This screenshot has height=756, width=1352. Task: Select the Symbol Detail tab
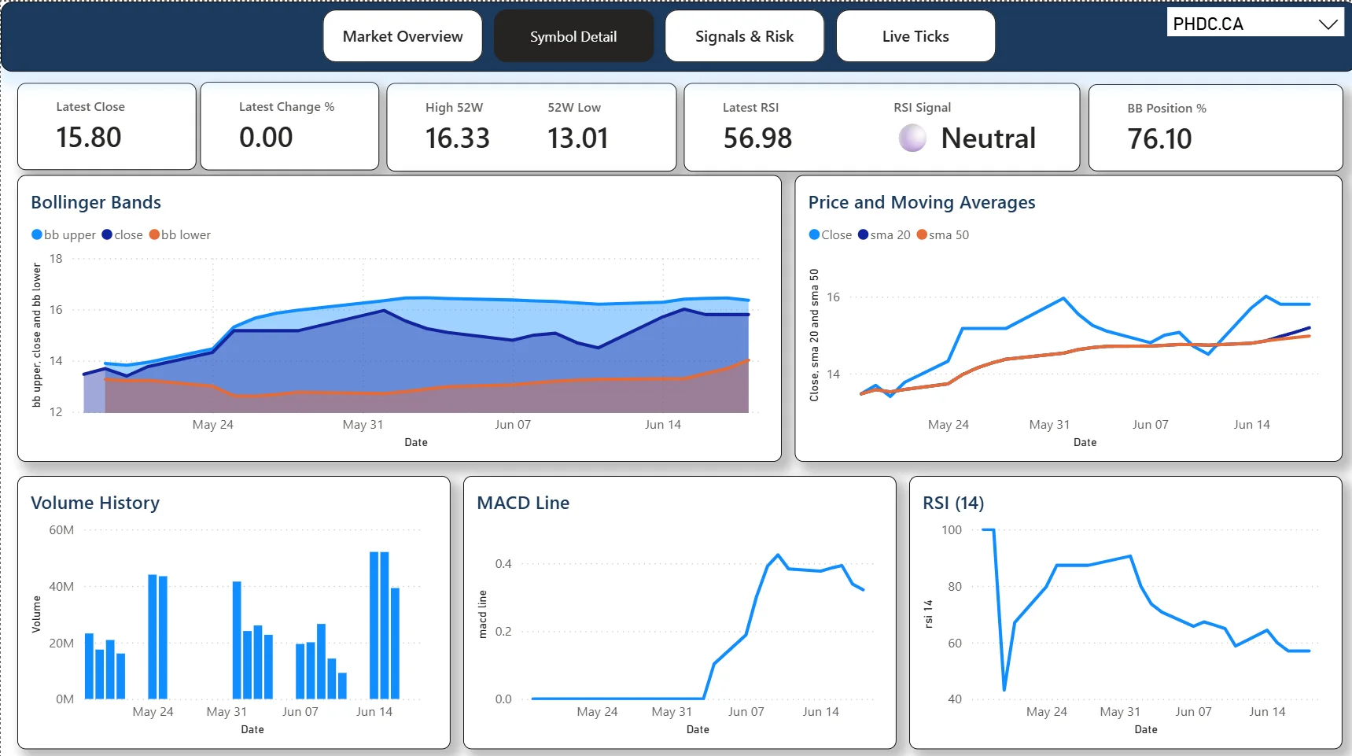pyautogui.click(x=573, y=36)
